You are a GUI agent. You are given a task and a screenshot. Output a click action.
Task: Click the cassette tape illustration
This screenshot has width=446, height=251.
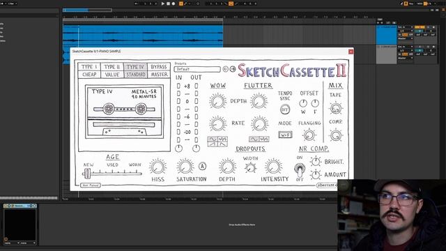tap(125, 112)
